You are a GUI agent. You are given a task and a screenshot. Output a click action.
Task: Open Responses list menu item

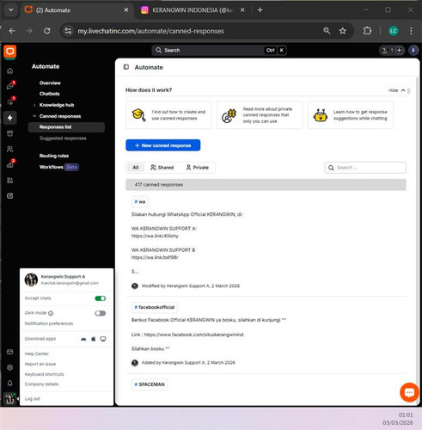66,127
